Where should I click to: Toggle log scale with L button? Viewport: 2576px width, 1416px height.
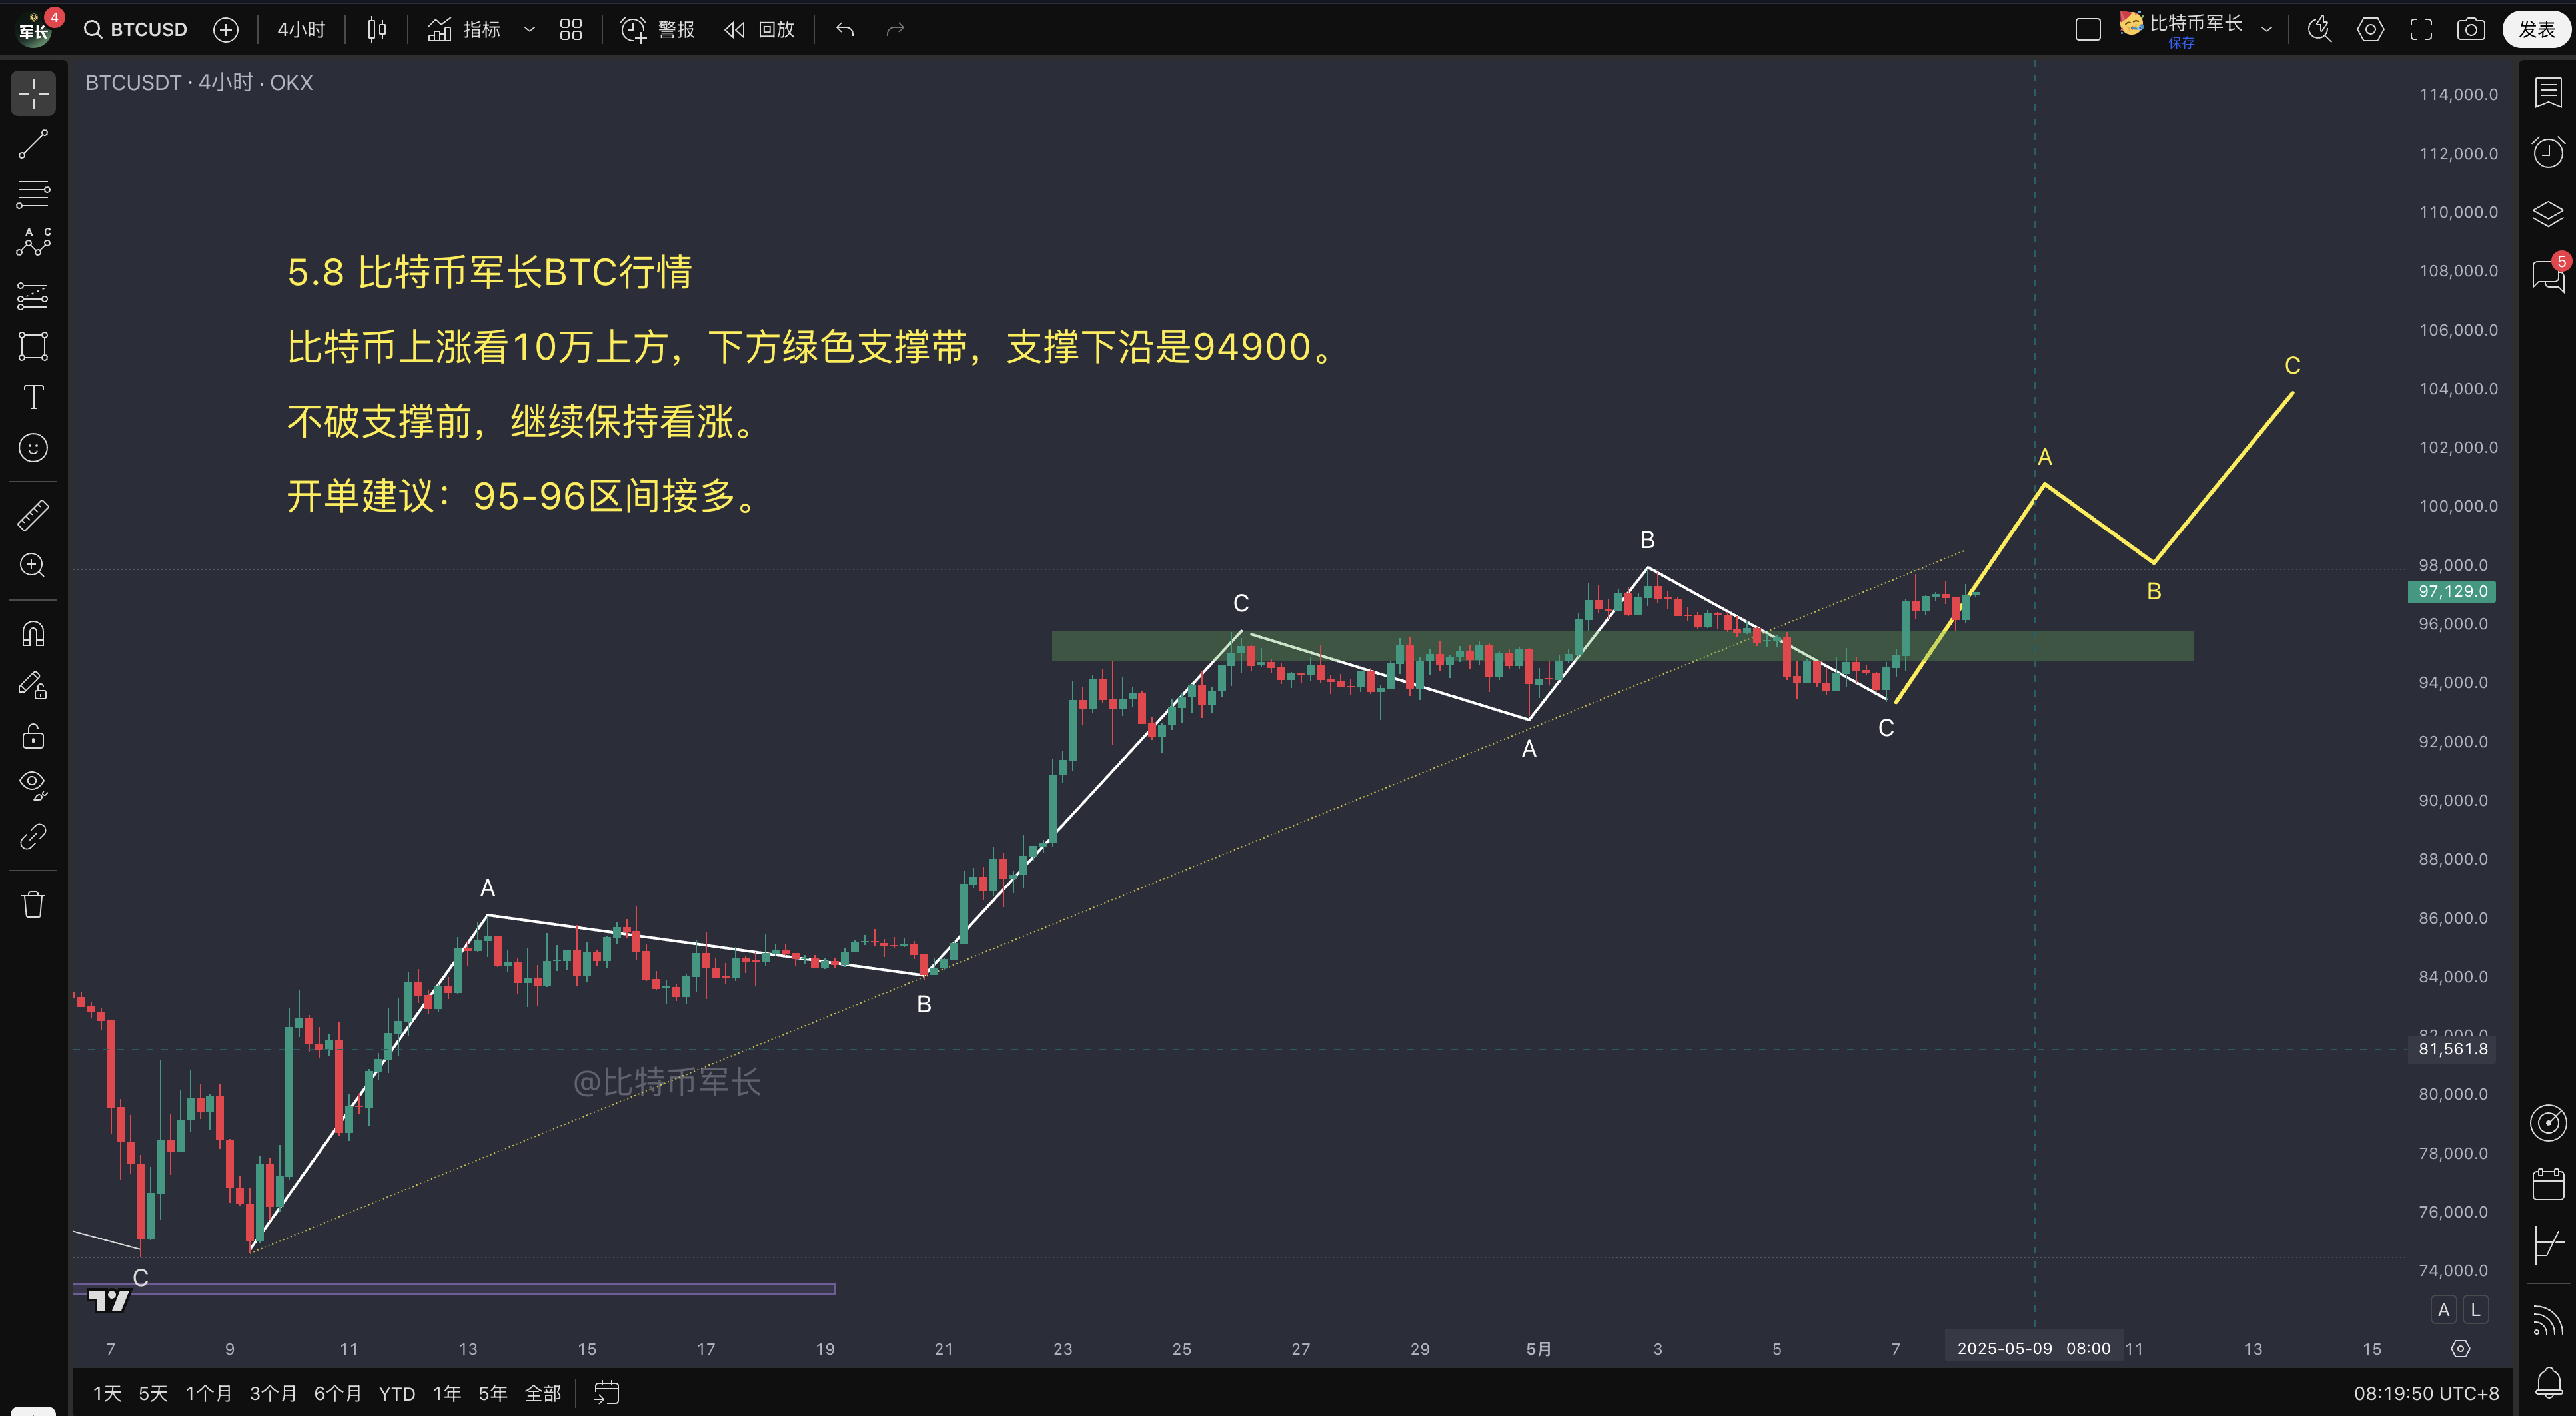click(x=2476, y=1309)
